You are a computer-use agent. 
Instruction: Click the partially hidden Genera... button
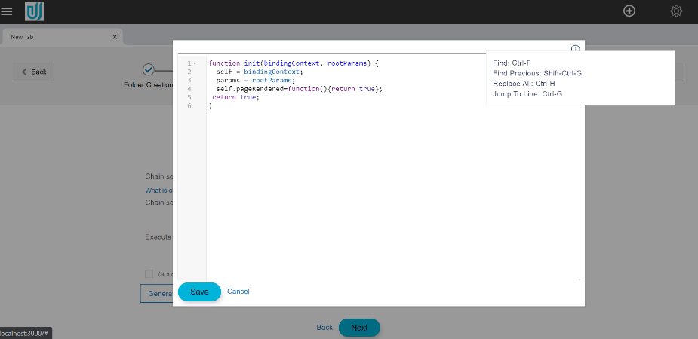click(157, 293)
